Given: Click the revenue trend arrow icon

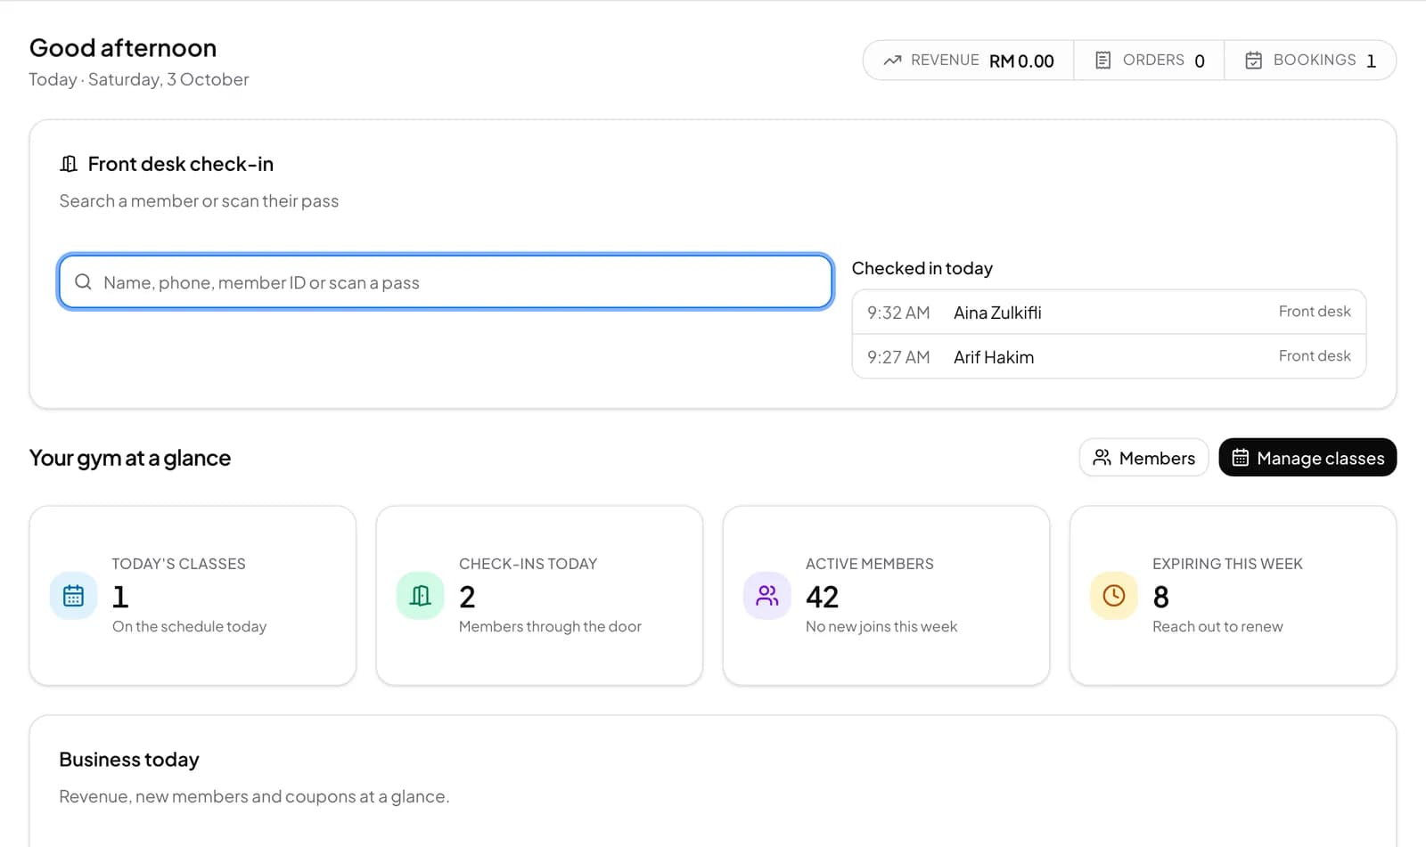Looking at the screenshot, I should (892, 61).
